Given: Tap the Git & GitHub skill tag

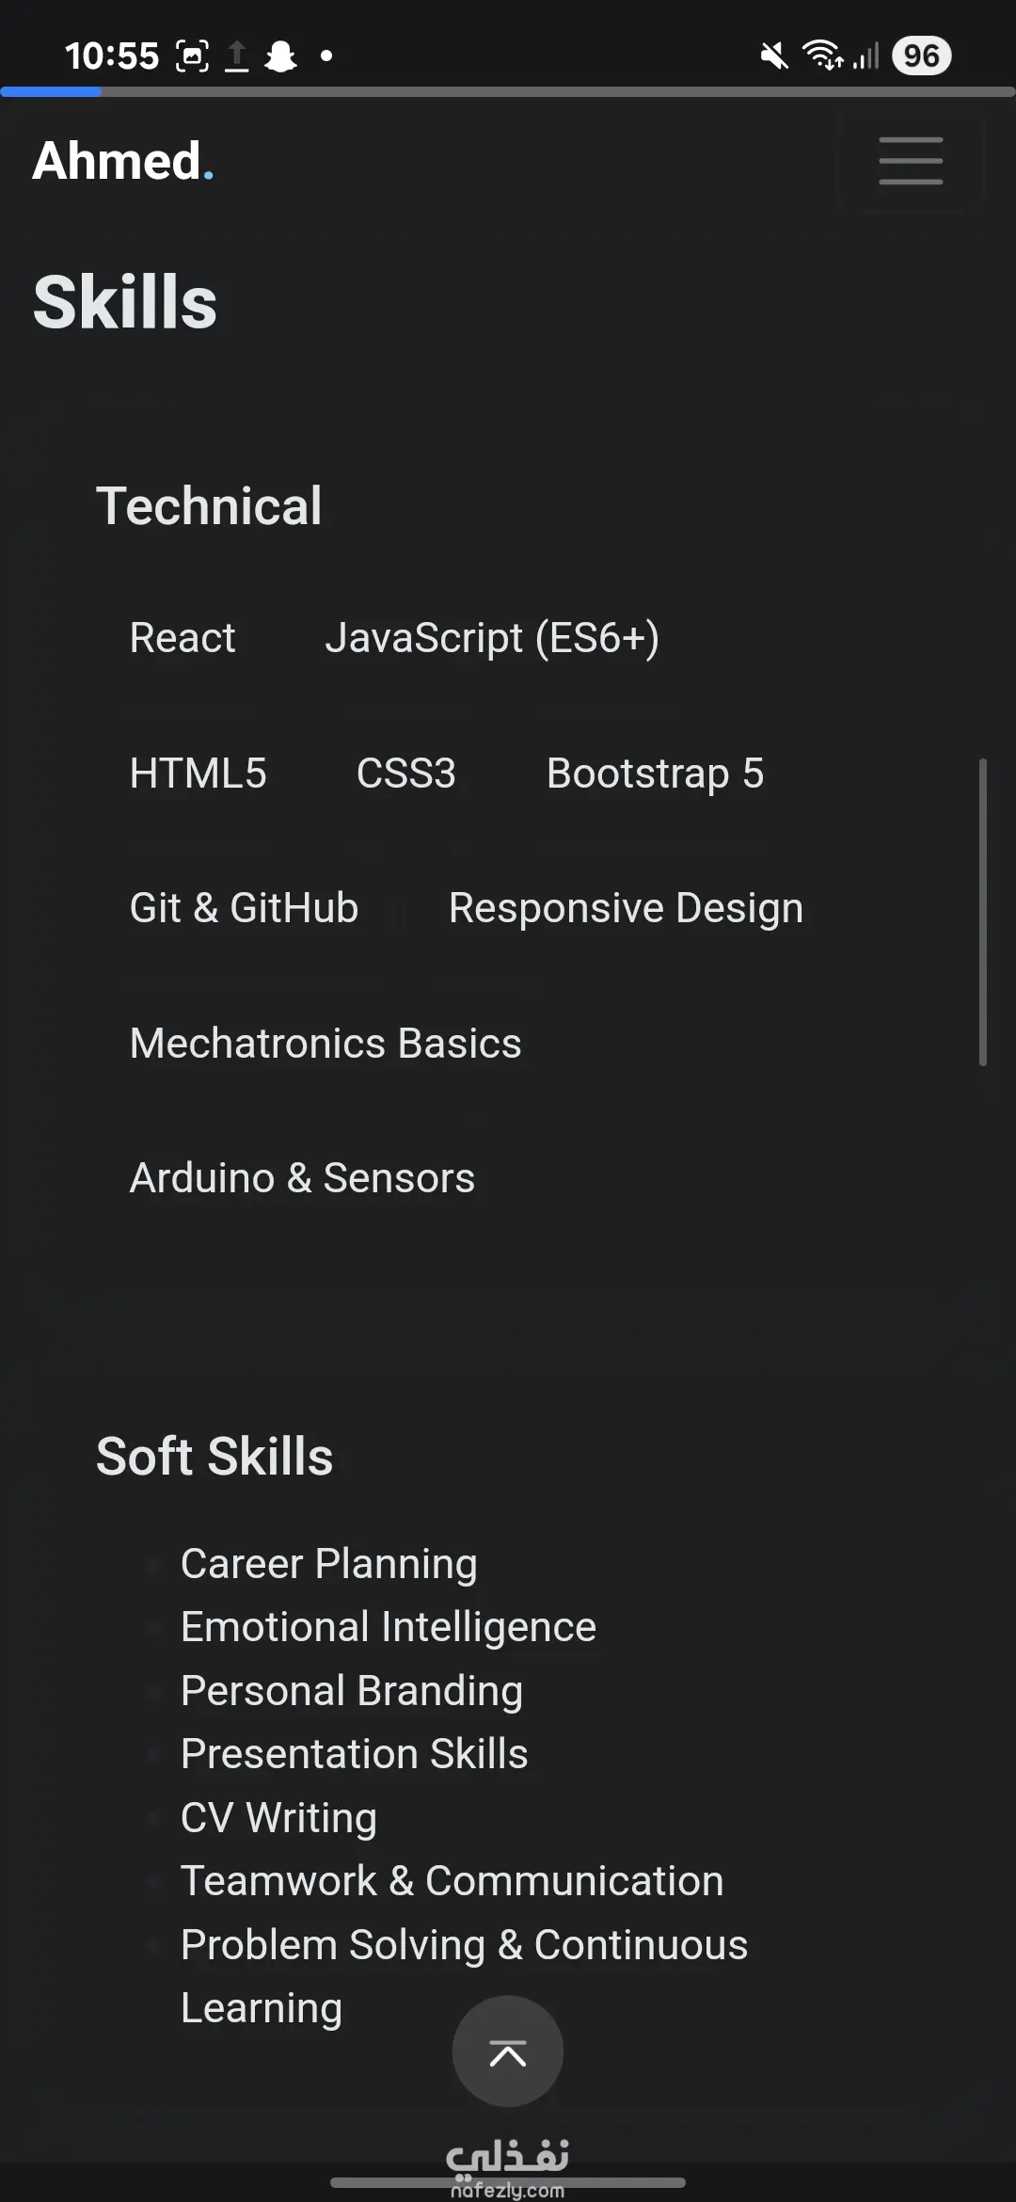Looking at the screenshot, I should click(x=245, y=908).
